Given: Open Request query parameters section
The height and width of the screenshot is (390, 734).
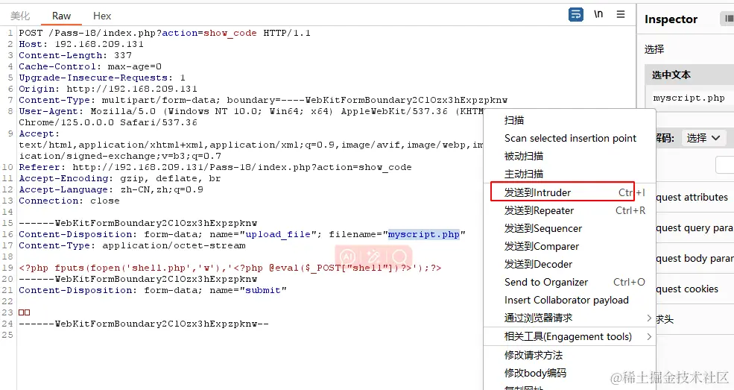Looking at the screenshot, I should pyautogui.click(x=695, y=227).
